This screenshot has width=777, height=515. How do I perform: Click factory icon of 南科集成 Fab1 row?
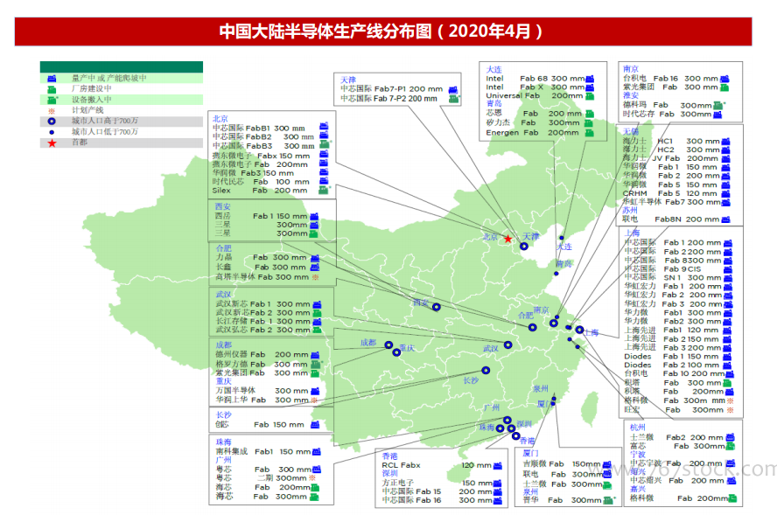317,452
